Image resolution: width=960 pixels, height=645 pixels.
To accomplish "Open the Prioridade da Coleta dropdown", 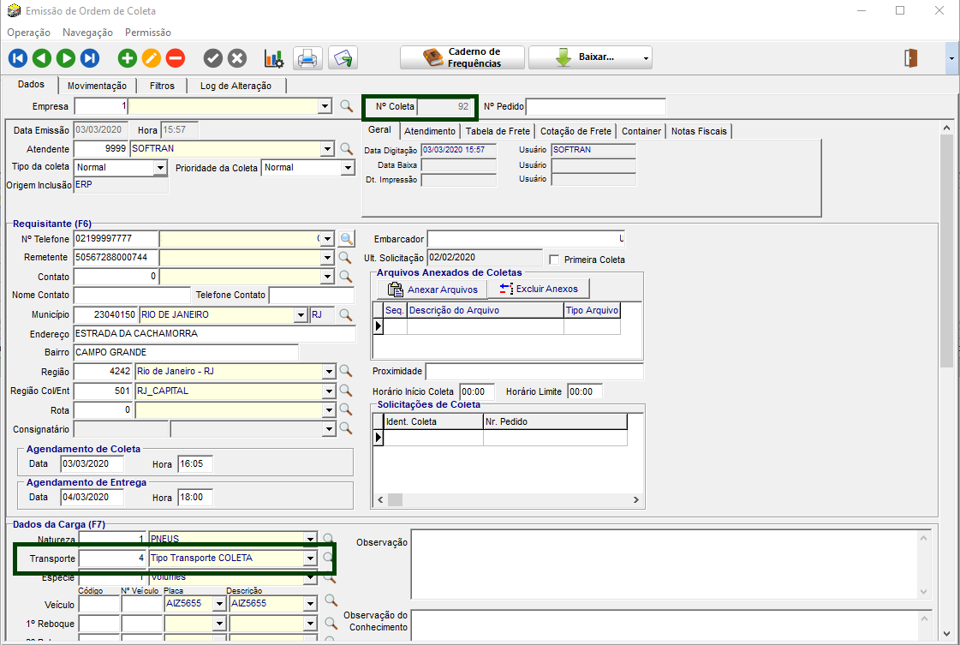I will pos(347,168).
